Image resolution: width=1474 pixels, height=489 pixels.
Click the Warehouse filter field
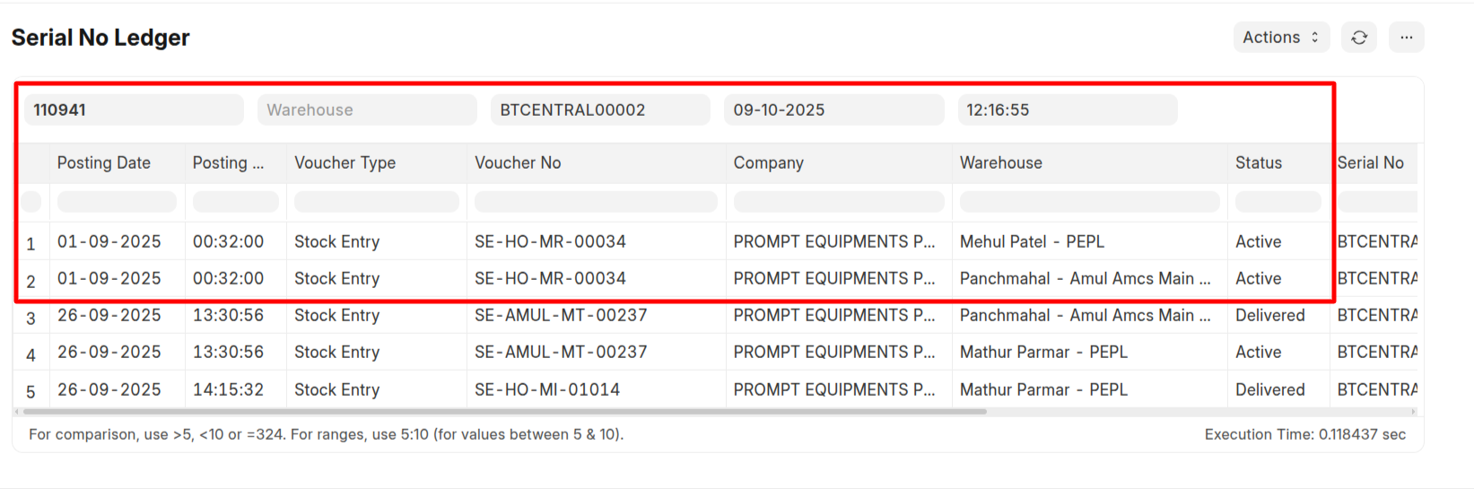(367, 110)
